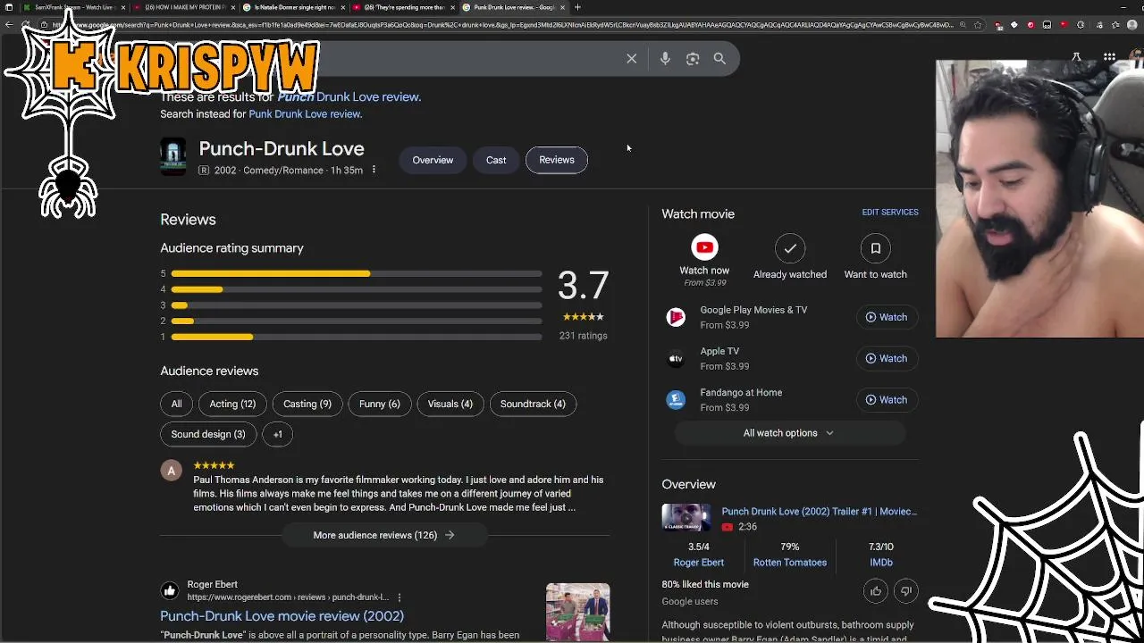Open Punch Drunk Love (2002) Trailer #1 link
Image resolution: width=1144 pixels, height=643 pixels.
tap(819, 512)
